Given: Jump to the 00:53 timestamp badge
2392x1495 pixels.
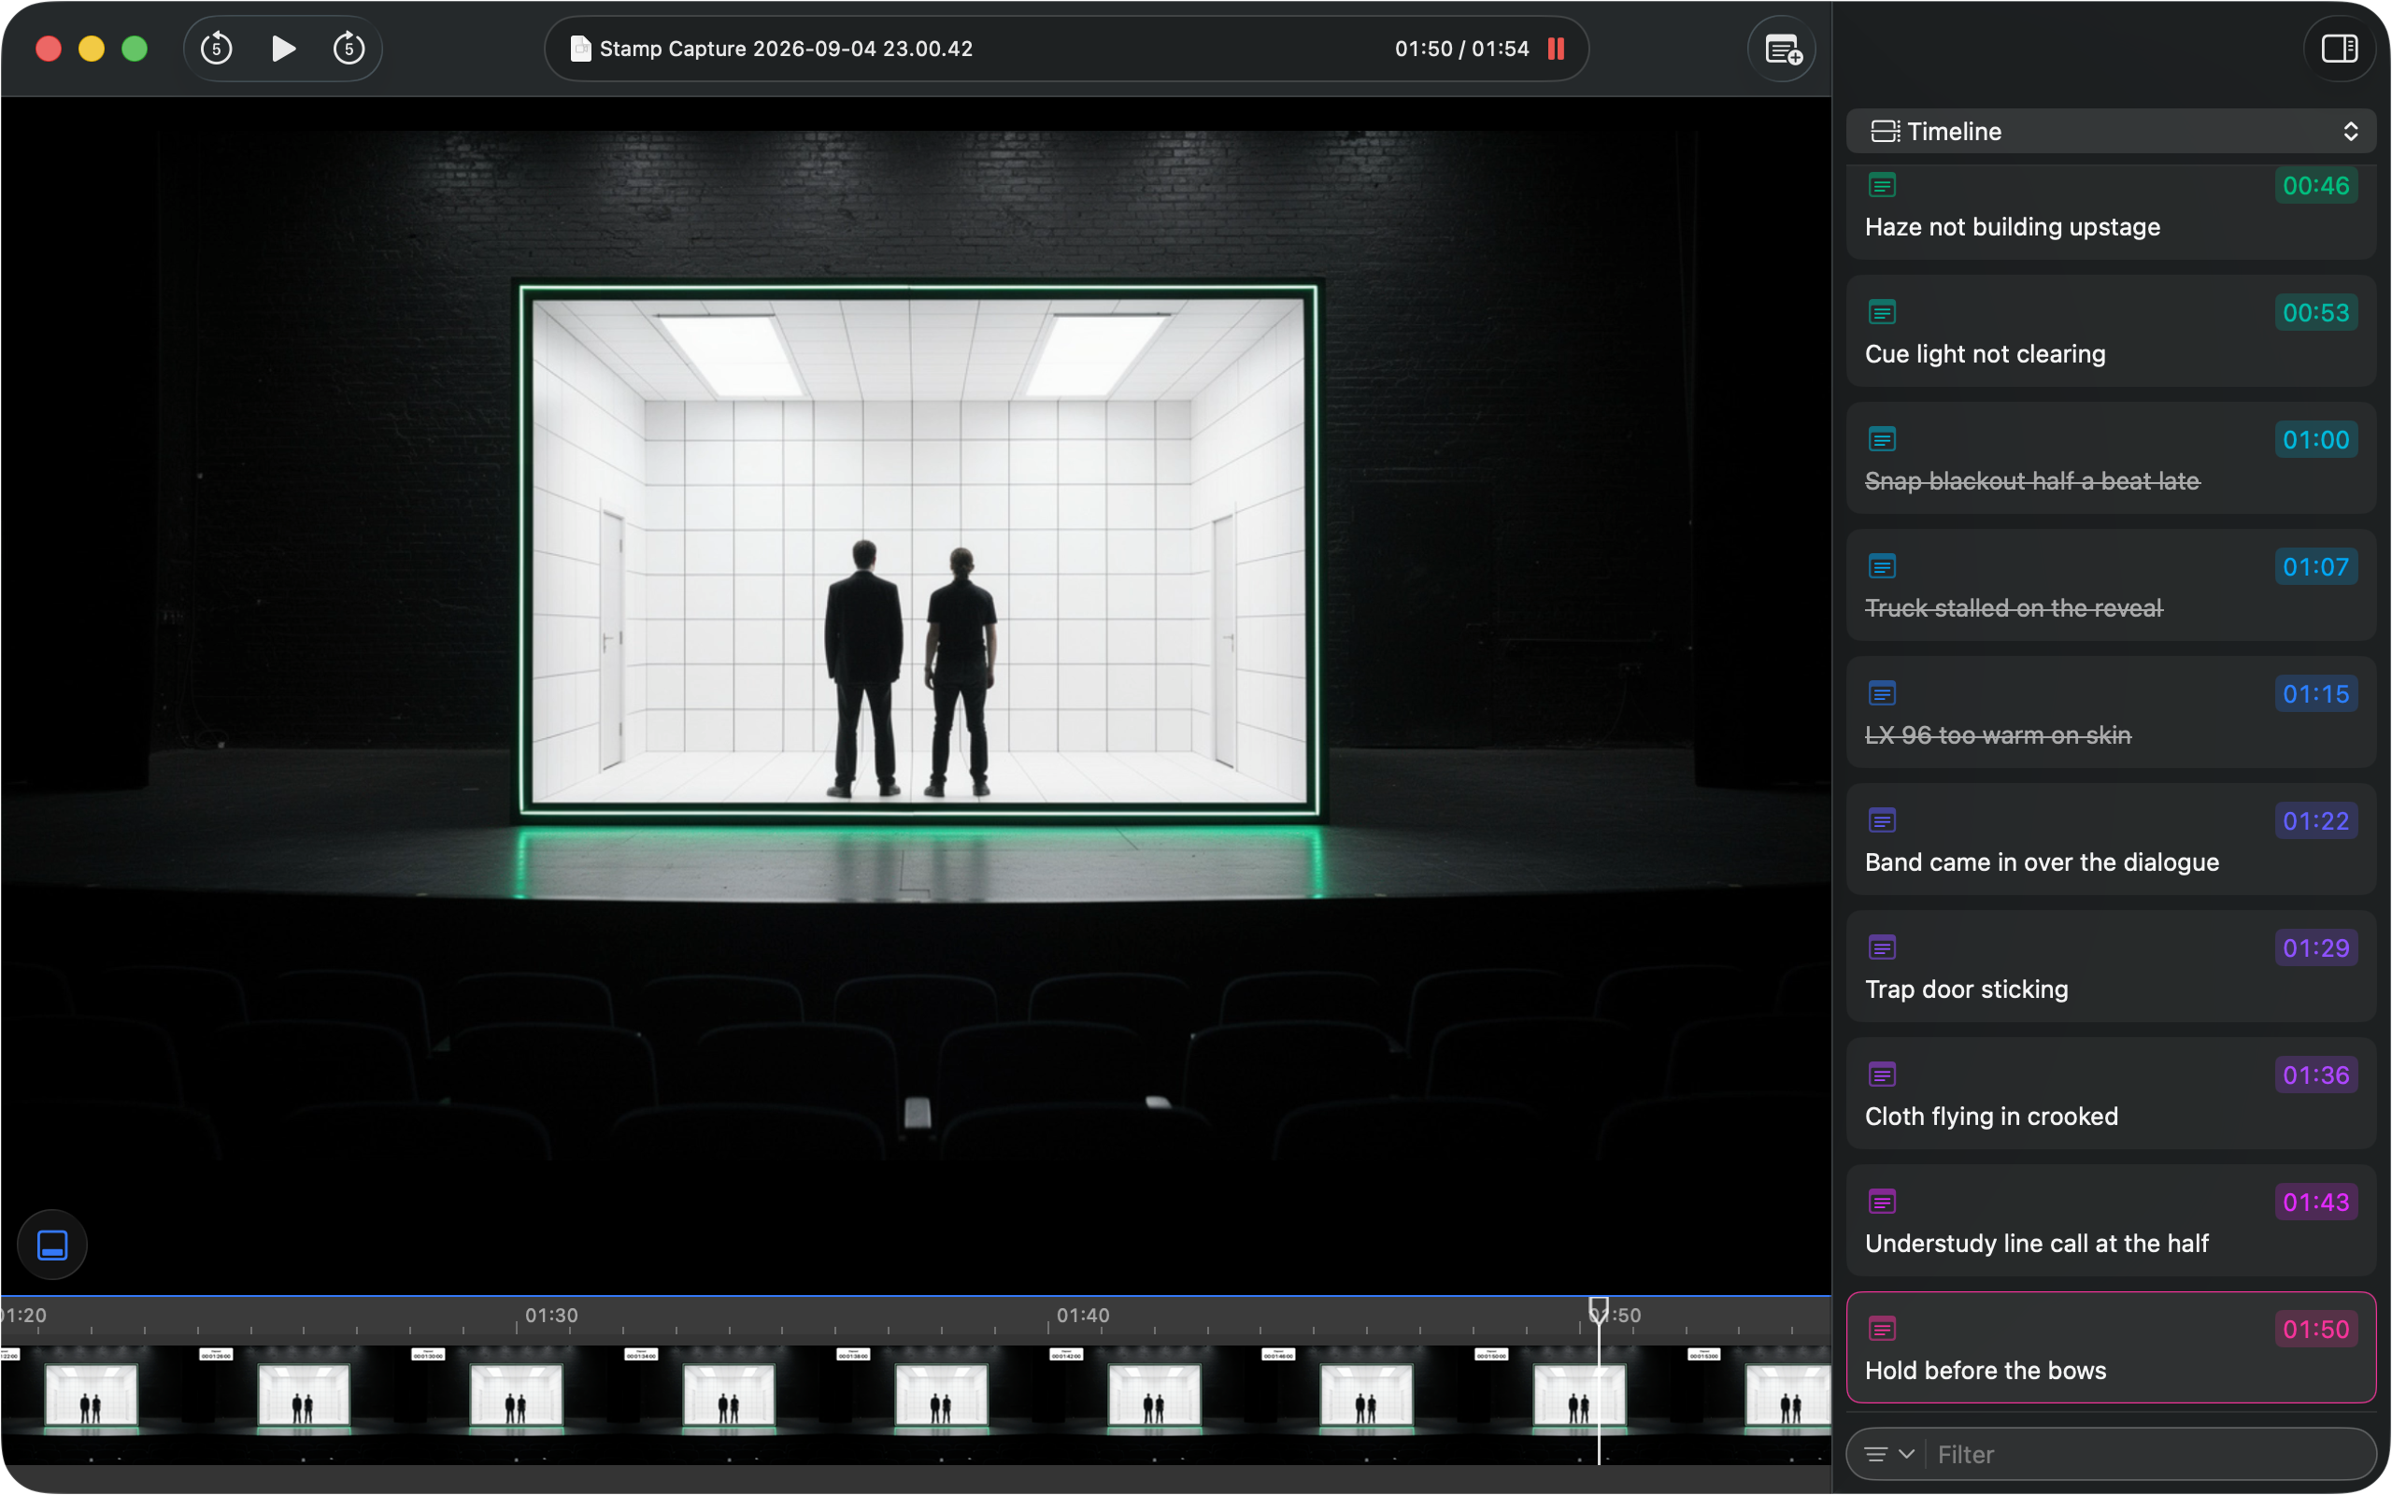Looking at the screenshot, I should pyautogui.click(x=2314, y=312).
